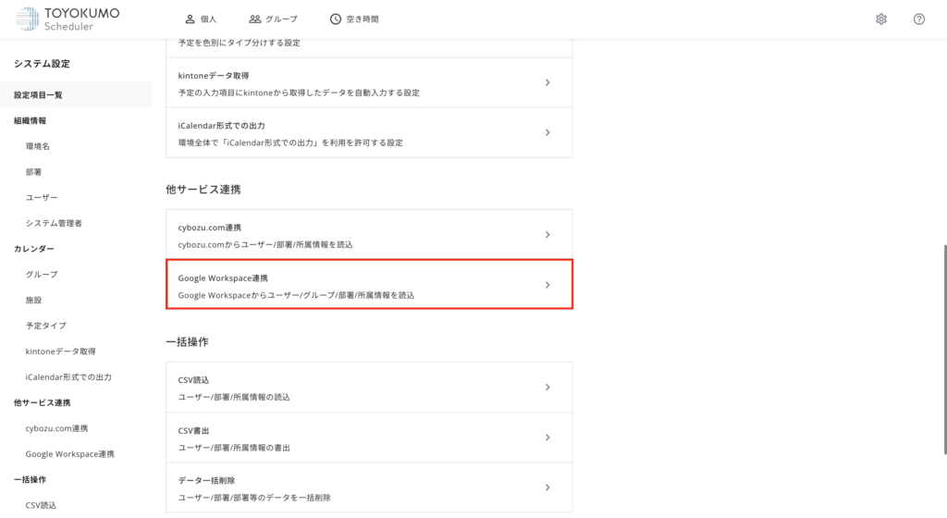
Task: Select カレンダー heading in the sidebar
Action: point(34,249)
